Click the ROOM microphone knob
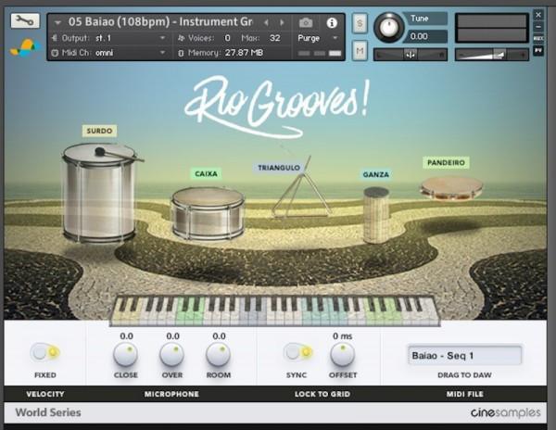This screenshot has height=430, width=556. (219, 355)
